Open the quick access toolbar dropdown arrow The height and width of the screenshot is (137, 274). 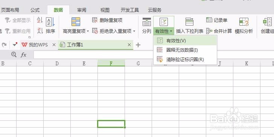15,45
